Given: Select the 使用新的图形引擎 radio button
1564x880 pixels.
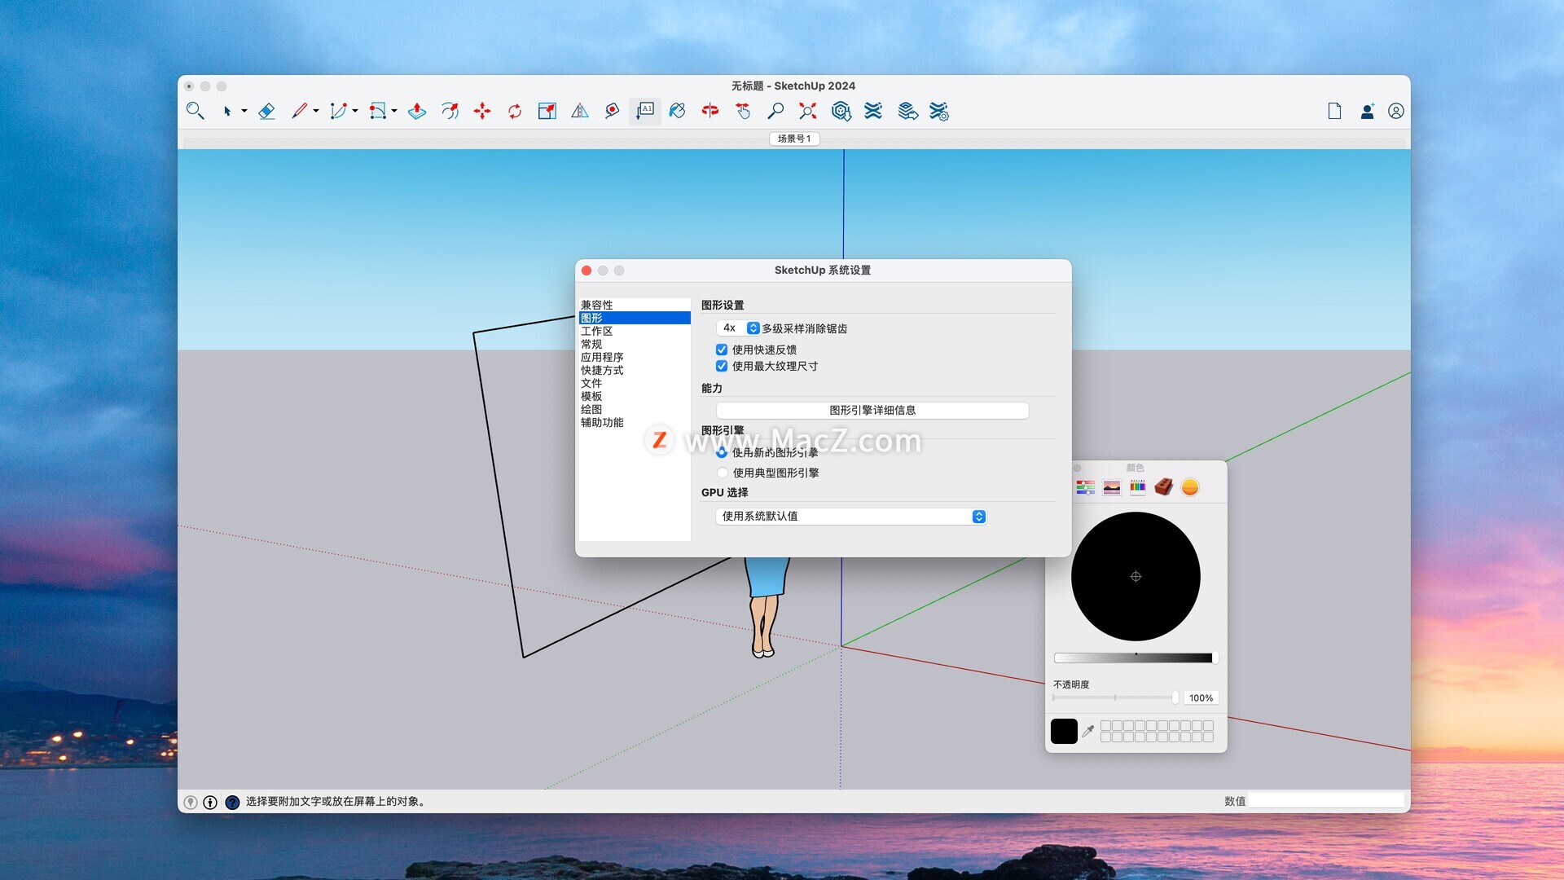Looking at the screenshot, I should pyautogui.click(x=722, y=452).
